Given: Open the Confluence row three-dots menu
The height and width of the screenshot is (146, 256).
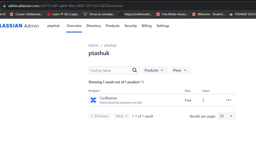Looking at the screenshot, I should click(x=229, y=100).
